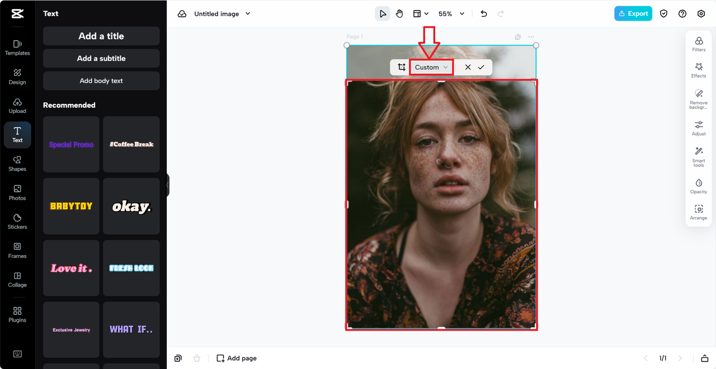The width and height of the screenshot is (716, 369).
Task: Open keyboard shortcuts icon at sidebar bottom
Action: (x=17, y=354)
